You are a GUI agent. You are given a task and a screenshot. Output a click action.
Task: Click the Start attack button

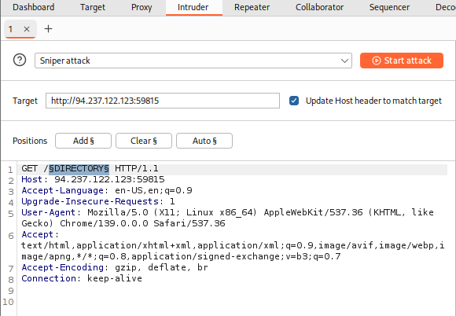[x=401, y=61]
